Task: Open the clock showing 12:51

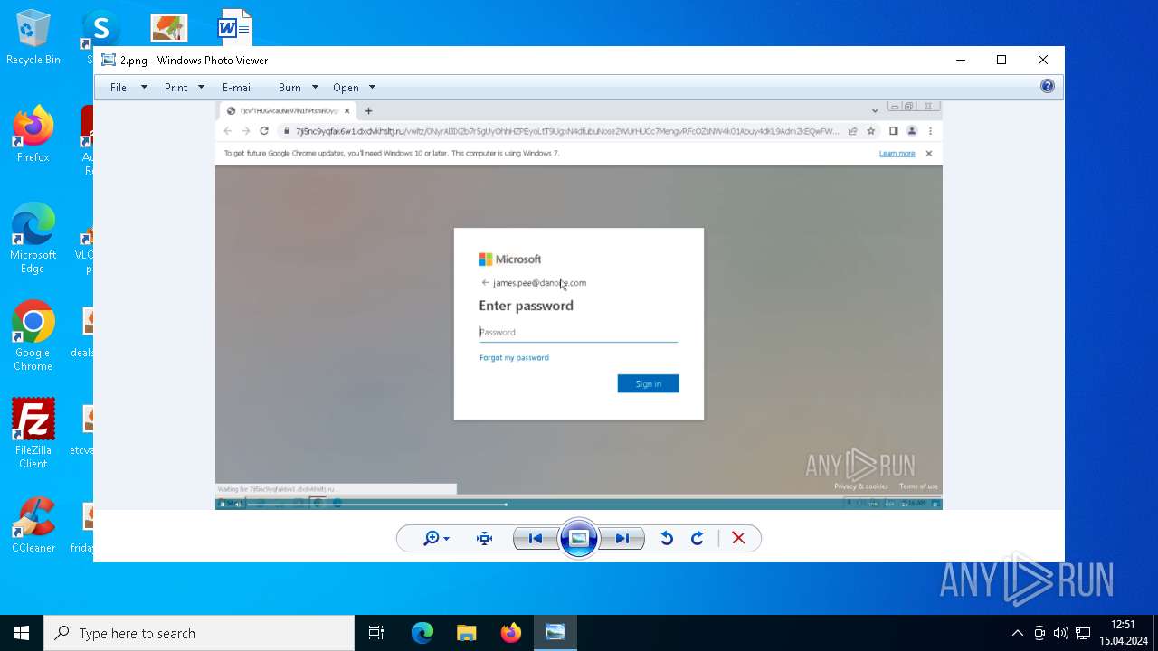Action: click(x=1123, y=633)
